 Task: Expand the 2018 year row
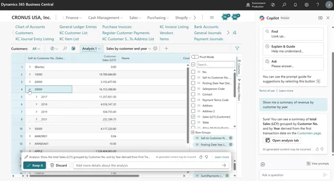[x=36, y=104]
